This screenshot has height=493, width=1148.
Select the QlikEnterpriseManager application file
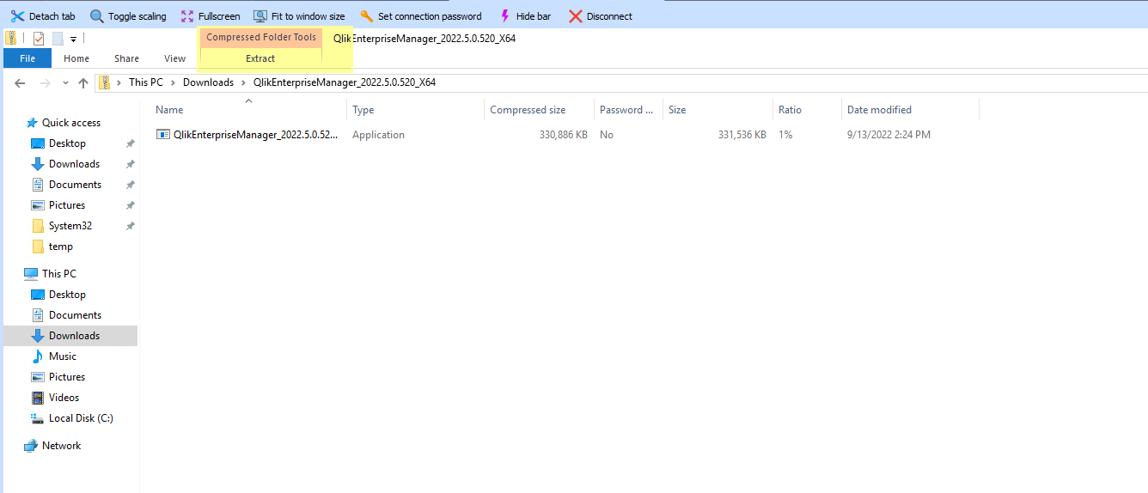(256, 135)
